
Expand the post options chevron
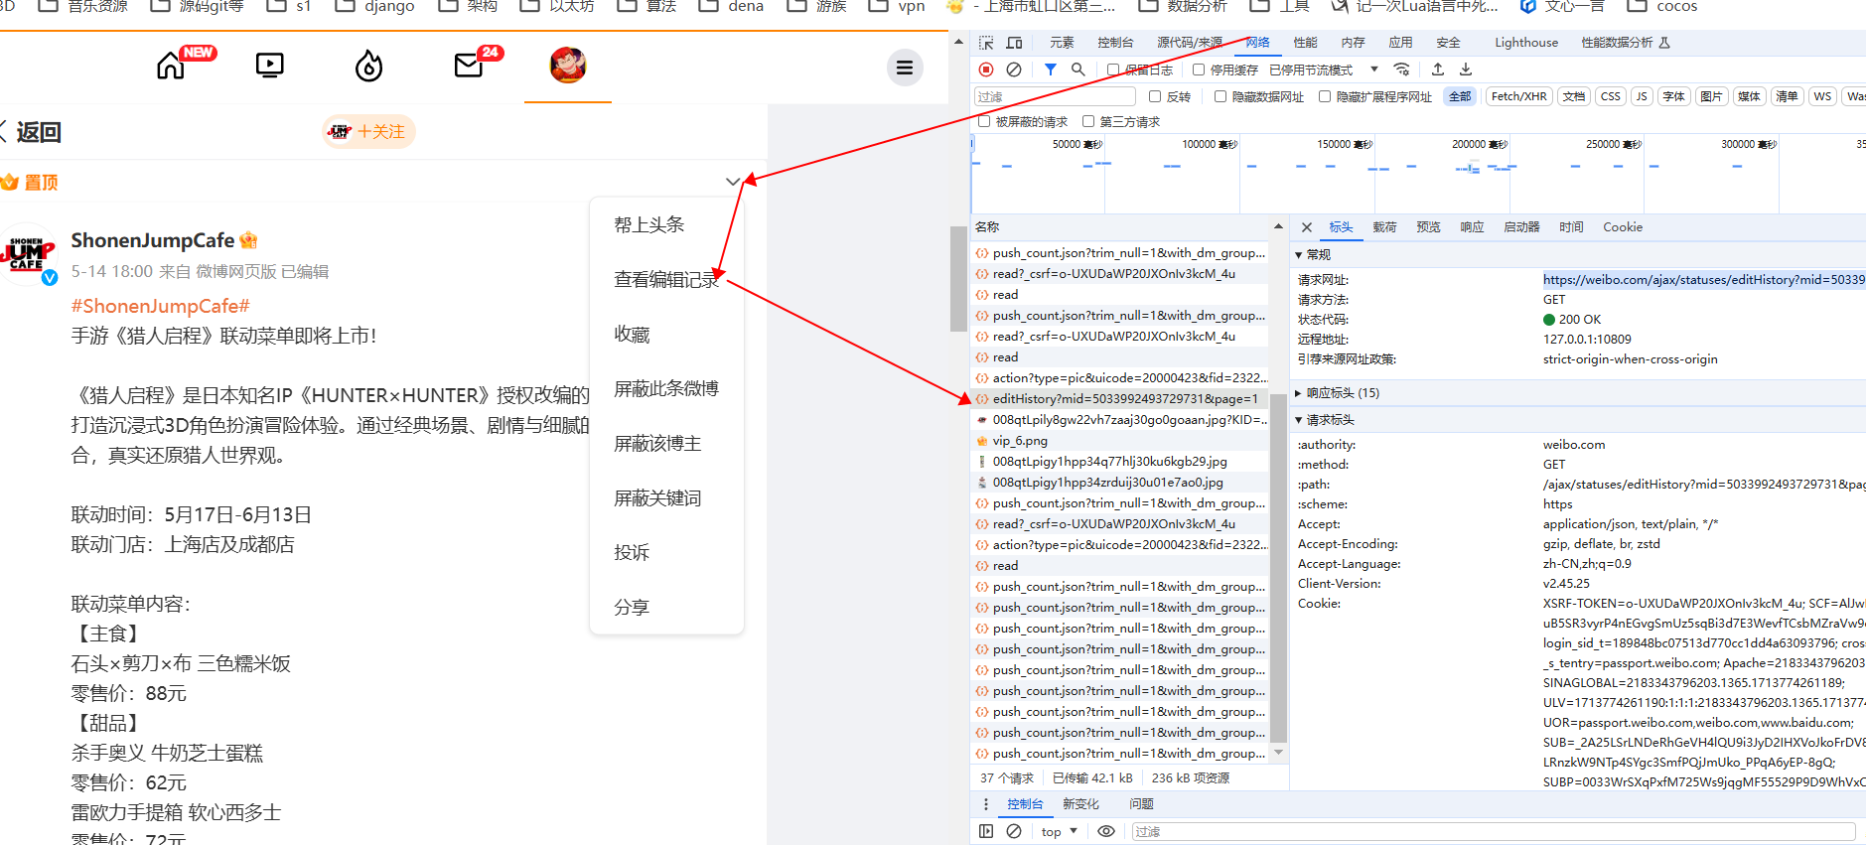pyautogui.click(x=733, y=182)
